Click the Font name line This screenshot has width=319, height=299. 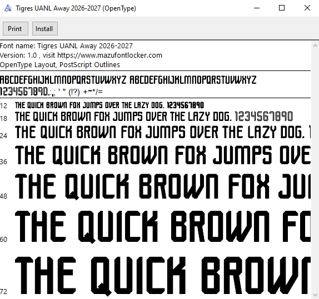coord(66,46)
